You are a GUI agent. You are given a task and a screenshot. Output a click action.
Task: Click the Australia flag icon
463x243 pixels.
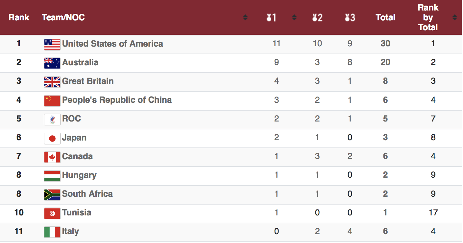click(52, 63)
